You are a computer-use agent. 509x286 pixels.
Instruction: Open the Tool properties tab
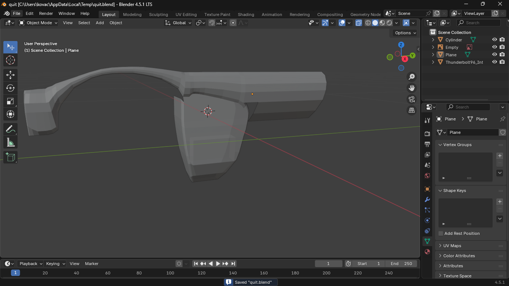pyautogui.click(x=427, y=120)
